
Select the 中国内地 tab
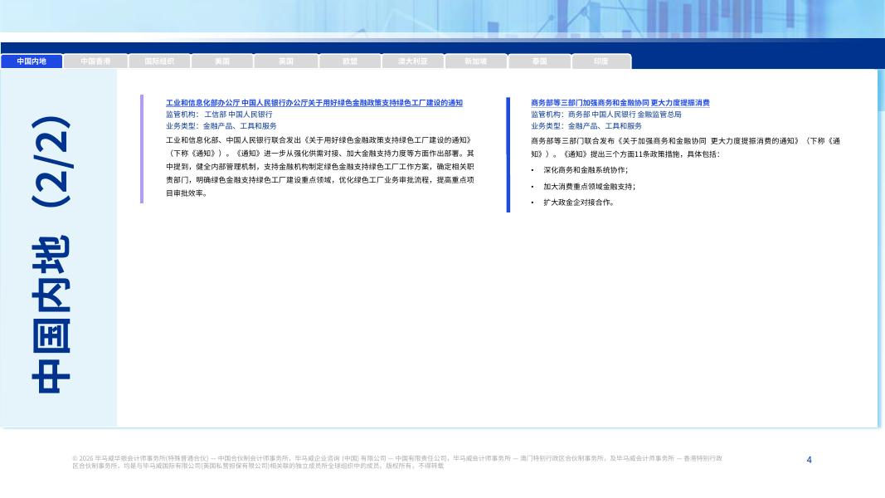(32, 61)
